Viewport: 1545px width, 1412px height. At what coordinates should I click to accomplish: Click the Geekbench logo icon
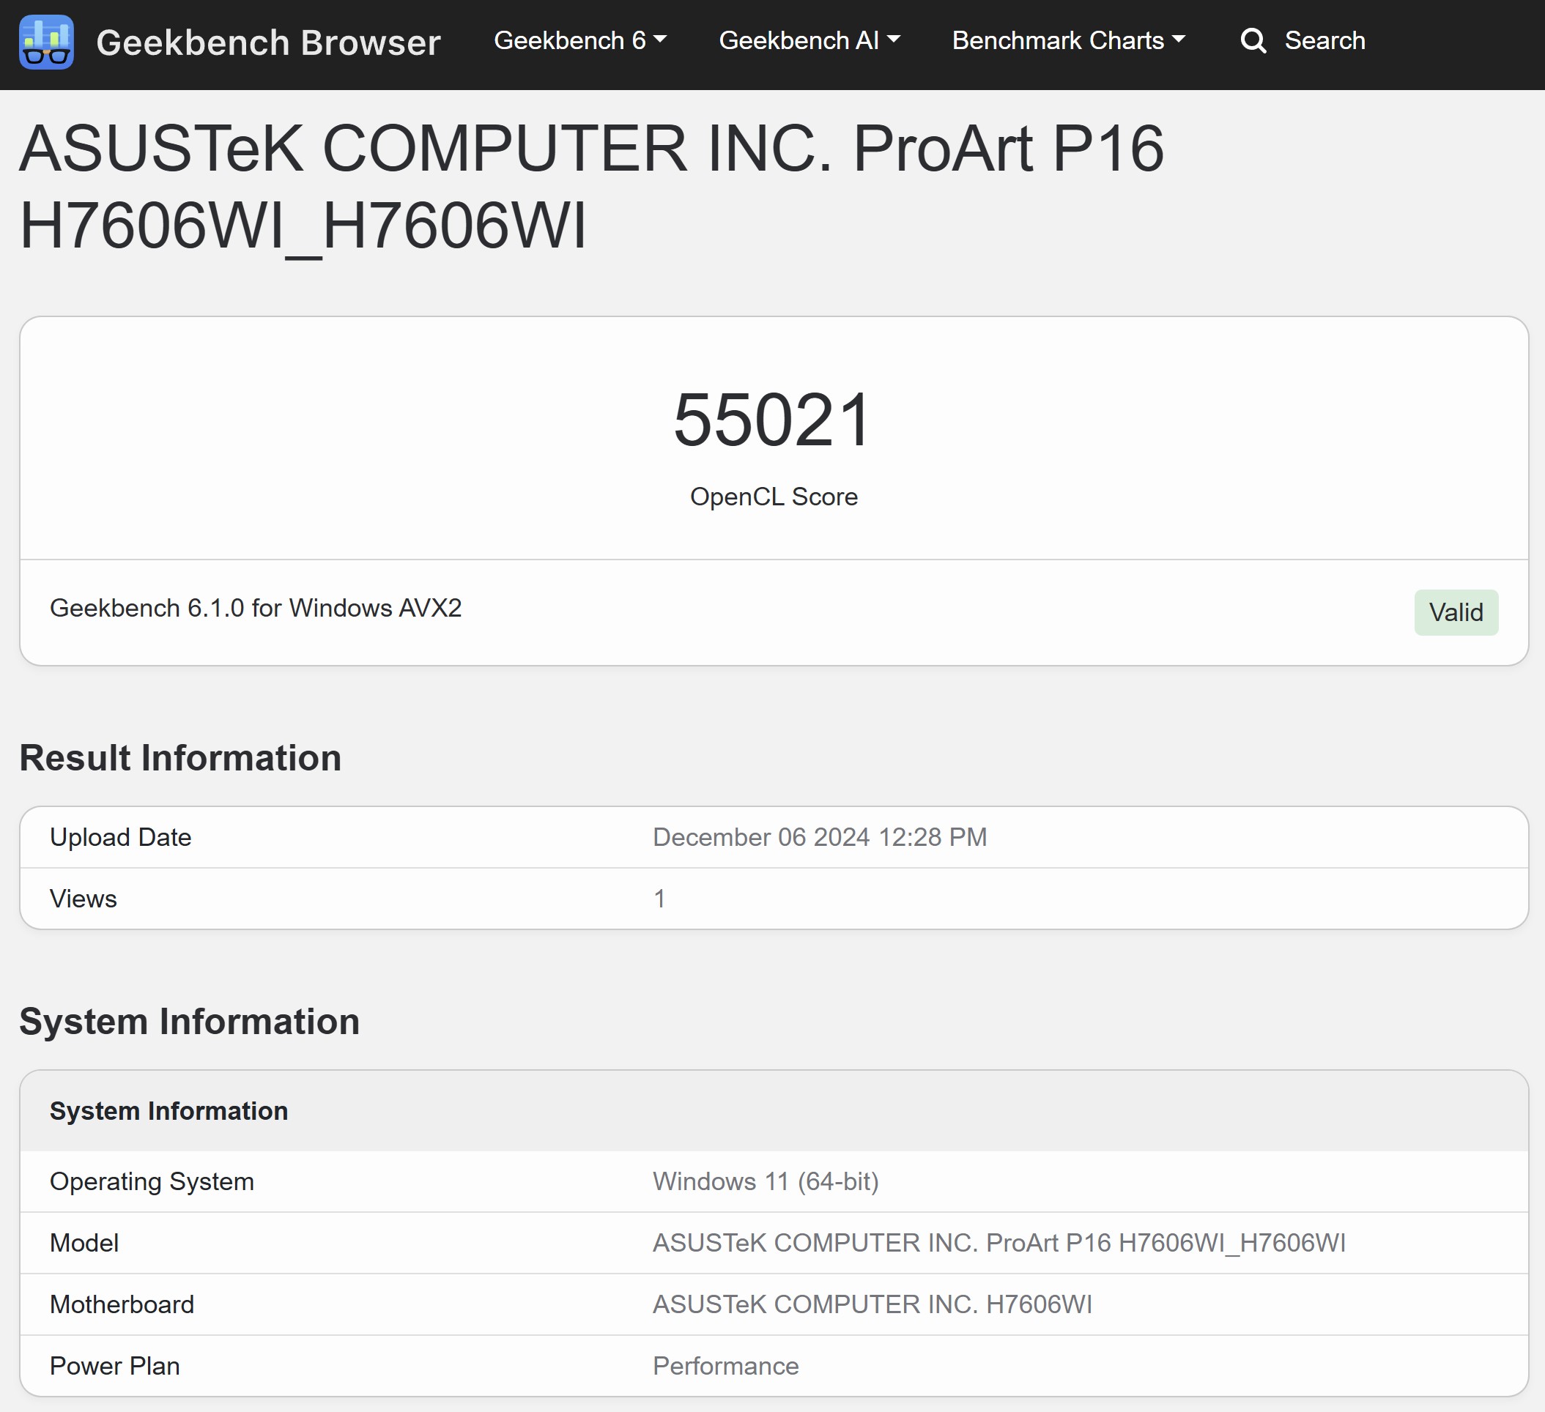[47, 42]
